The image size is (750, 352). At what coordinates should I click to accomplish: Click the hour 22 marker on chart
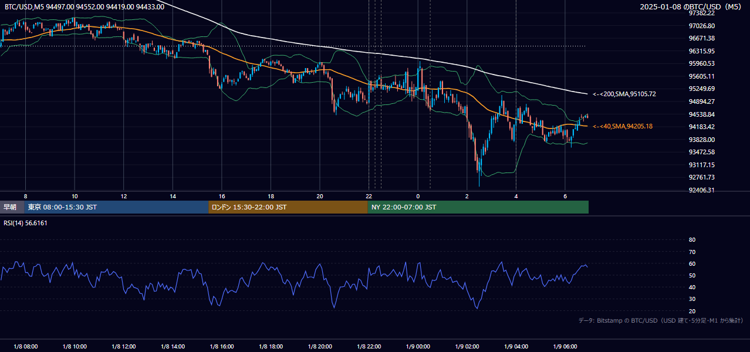[x=369, y=196]
